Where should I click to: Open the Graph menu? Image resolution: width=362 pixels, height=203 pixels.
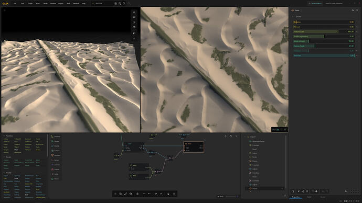(x=30, y=4)
